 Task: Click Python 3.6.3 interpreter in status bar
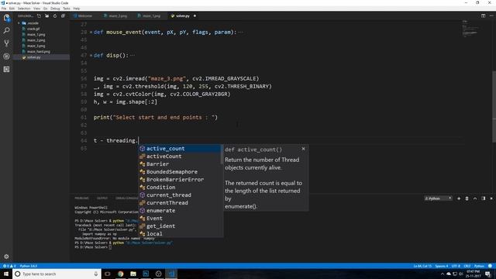29,266
